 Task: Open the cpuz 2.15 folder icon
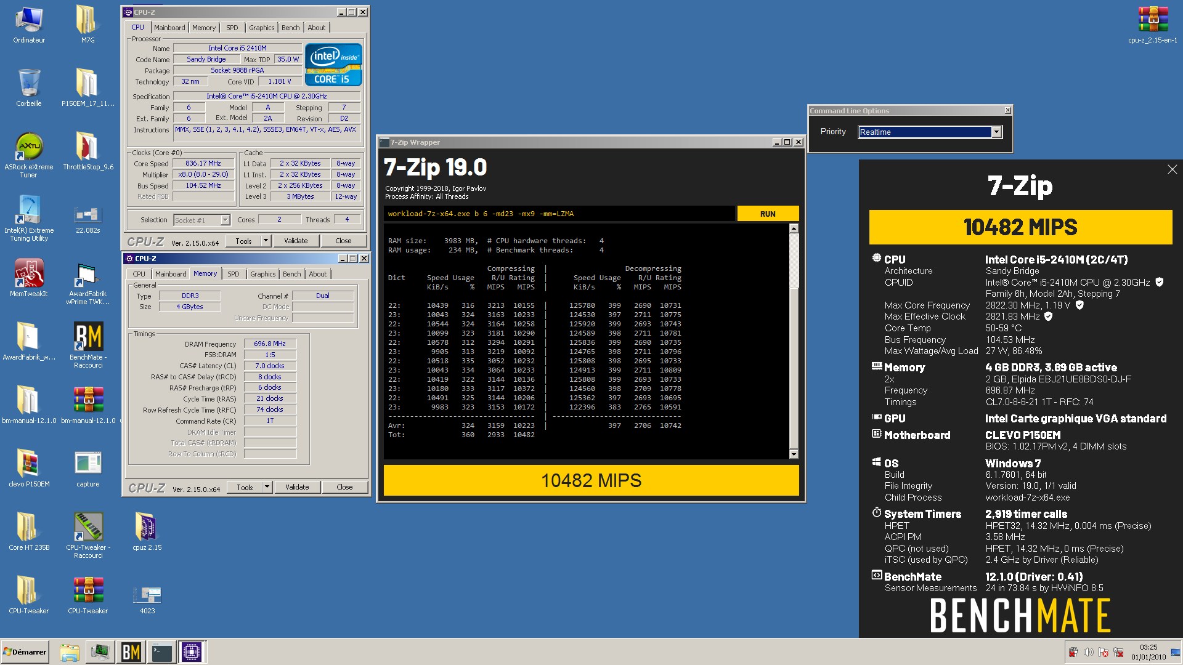pyautogui.click(x=147, y=532)
